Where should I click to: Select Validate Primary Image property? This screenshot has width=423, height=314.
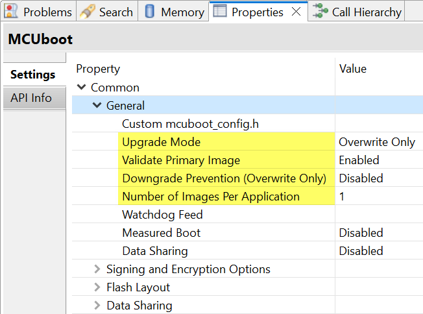181,160
